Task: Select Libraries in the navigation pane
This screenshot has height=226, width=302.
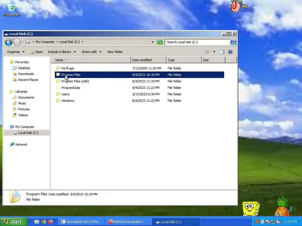Action: pos(21,92)
